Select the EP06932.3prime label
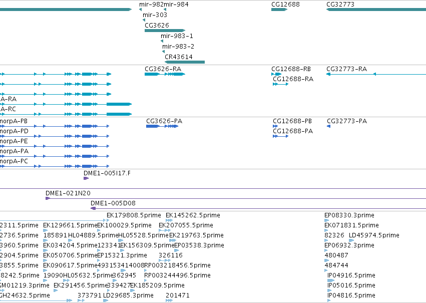426x303 pixels. pyautogui.click(x=349, y=246)
